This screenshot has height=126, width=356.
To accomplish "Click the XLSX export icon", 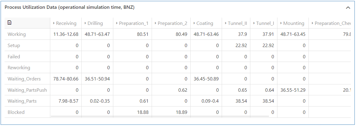I will [x=9, y=23].
